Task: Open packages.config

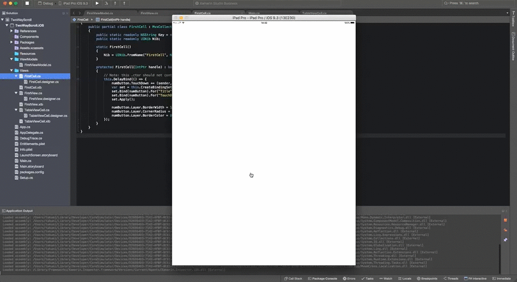Action: pyautogui.click(x=29, y=172)
